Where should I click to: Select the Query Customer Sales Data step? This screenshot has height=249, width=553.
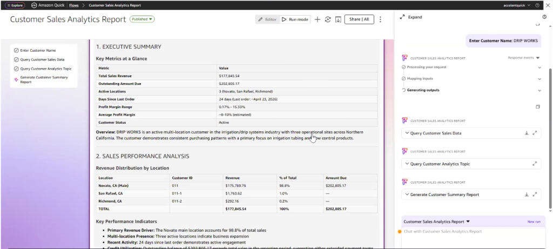point(42,59)
